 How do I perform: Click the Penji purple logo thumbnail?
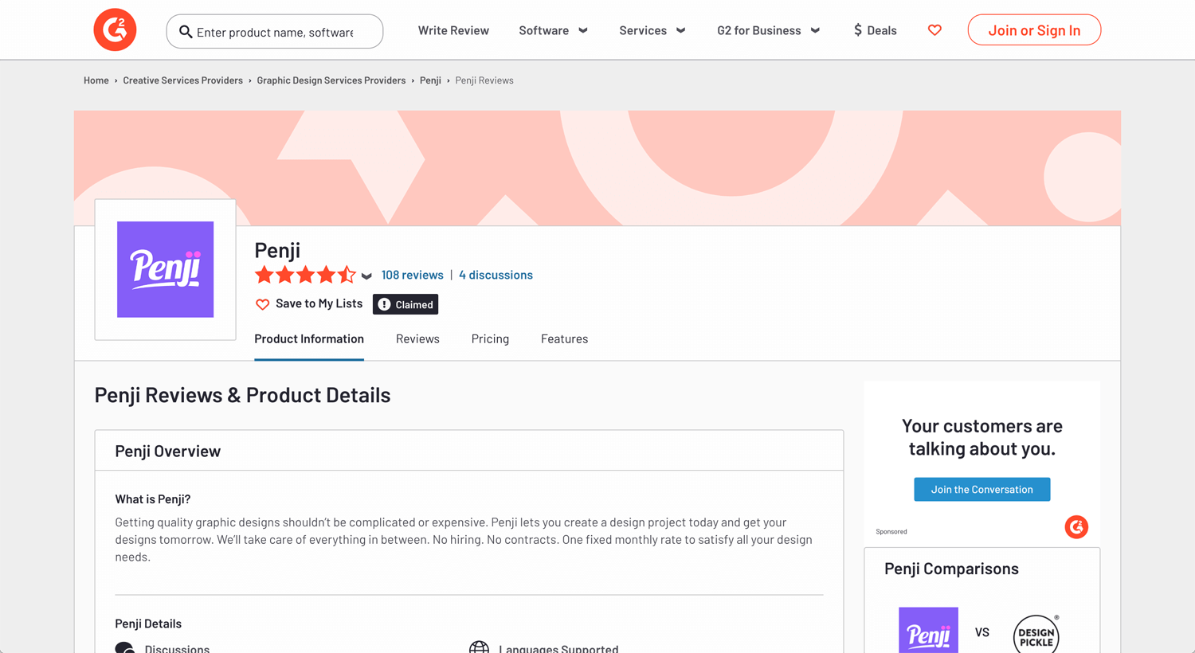click(x=165, y=269)
